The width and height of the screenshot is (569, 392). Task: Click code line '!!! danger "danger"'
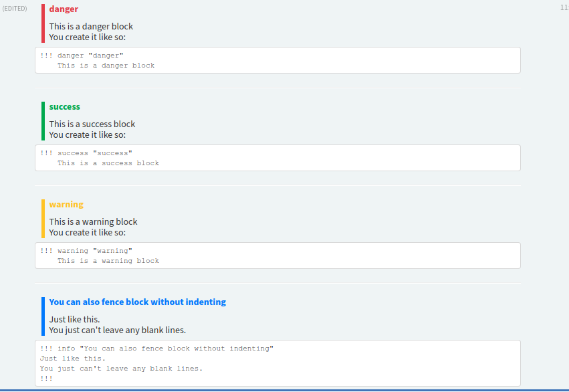point(82,56)
